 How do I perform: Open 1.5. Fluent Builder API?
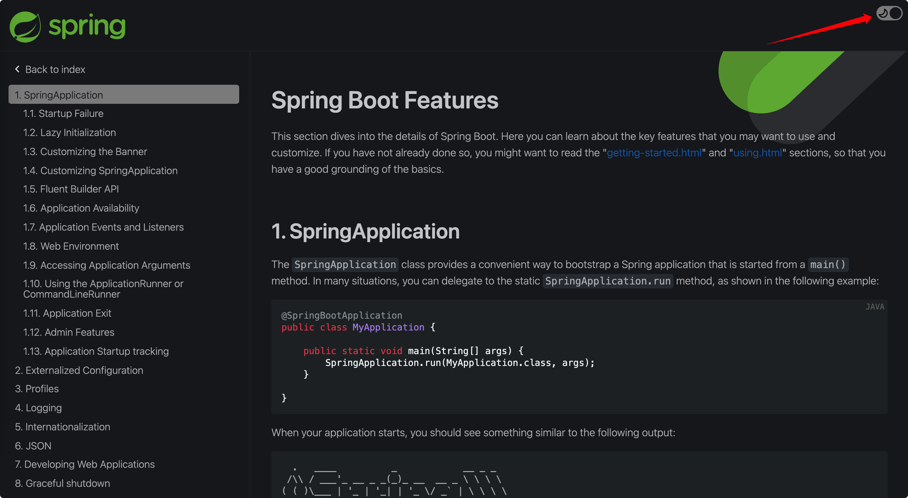(71, 189)
